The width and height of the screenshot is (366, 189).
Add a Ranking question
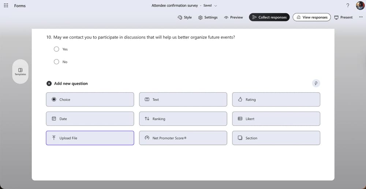click(x=183, y=119)
